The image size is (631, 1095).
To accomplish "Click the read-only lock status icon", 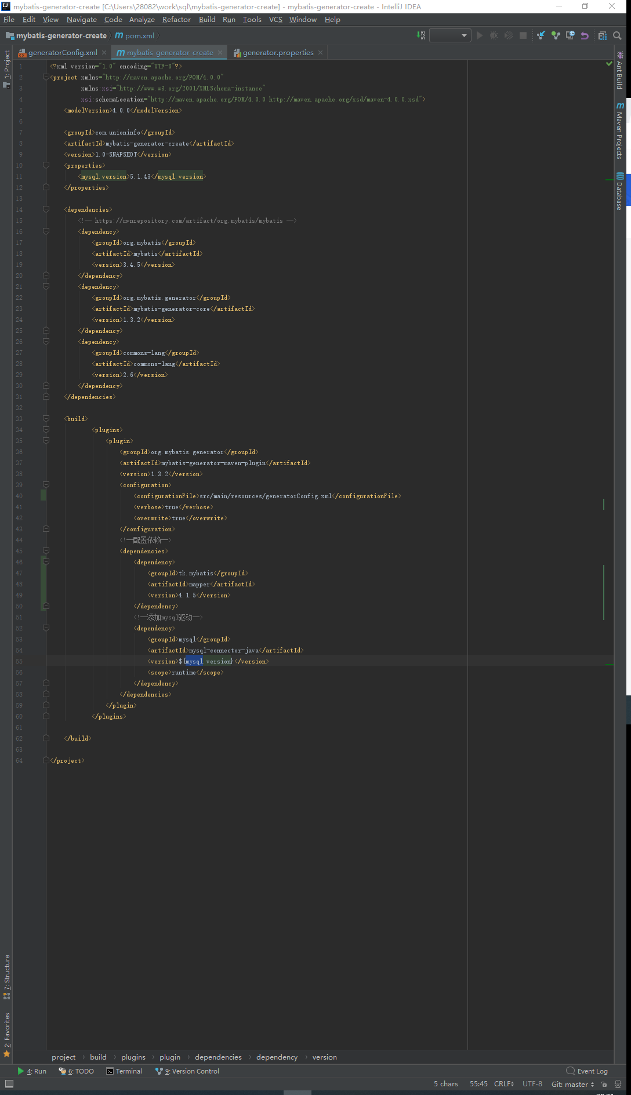I will coord(604,1084).
